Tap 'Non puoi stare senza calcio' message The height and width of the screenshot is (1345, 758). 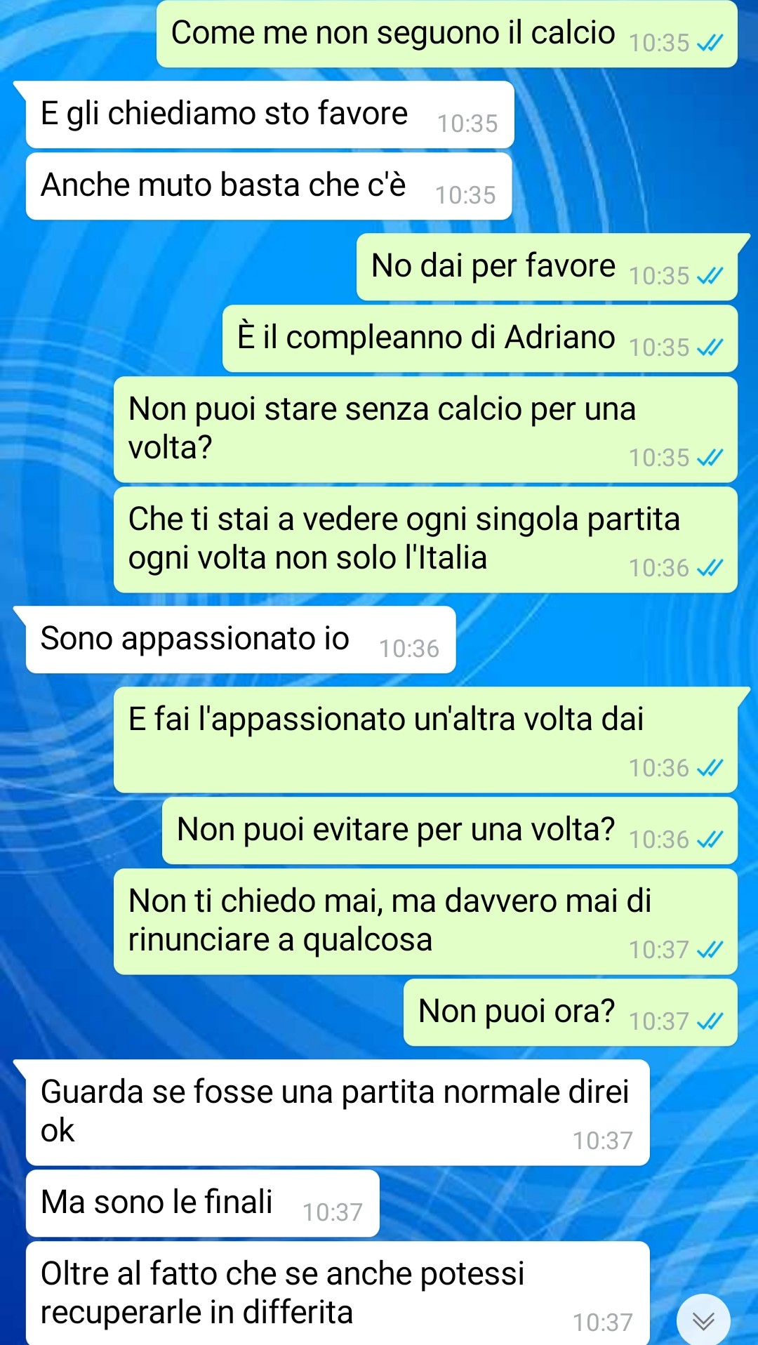coord(425,430)
